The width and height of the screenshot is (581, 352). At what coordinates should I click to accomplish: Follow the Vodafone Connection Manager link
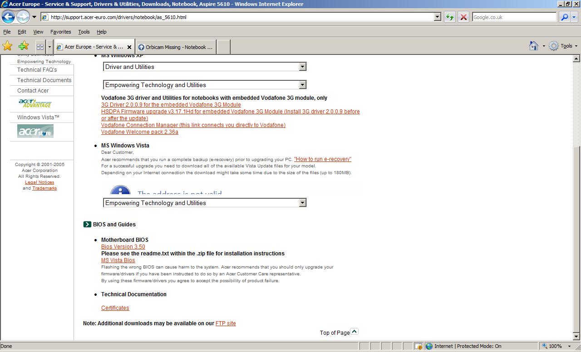pyautogui.click(x=193, y=125)
